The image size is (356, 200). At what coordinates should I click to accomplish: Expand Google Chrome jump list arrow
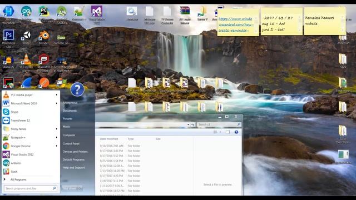(x=57, y=146)
